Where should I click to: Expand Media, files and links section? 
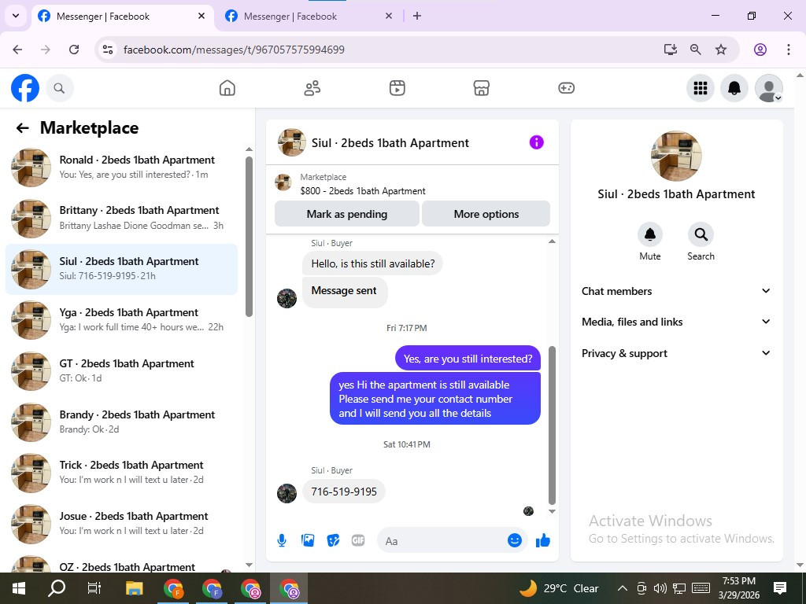coord(676,322)
